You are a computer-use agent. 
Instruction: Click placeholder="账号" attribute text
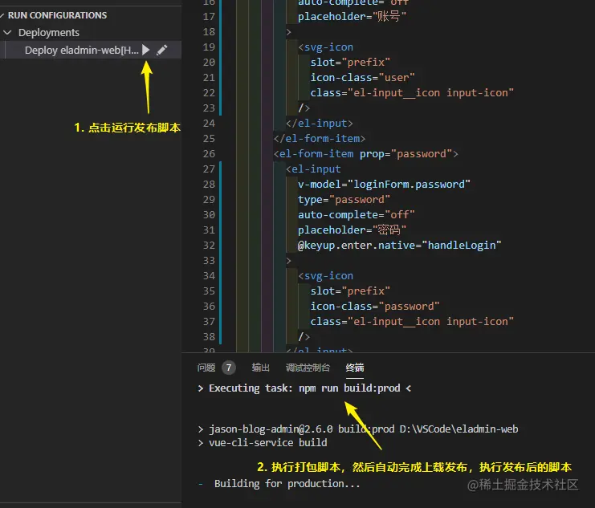coord(352,17)
